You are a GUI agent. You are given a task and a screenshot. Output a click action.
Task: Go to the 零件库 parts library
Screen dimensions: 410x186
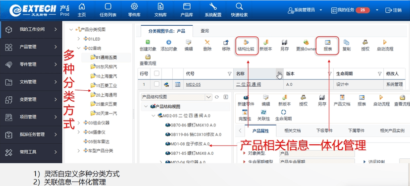[134, 10]
